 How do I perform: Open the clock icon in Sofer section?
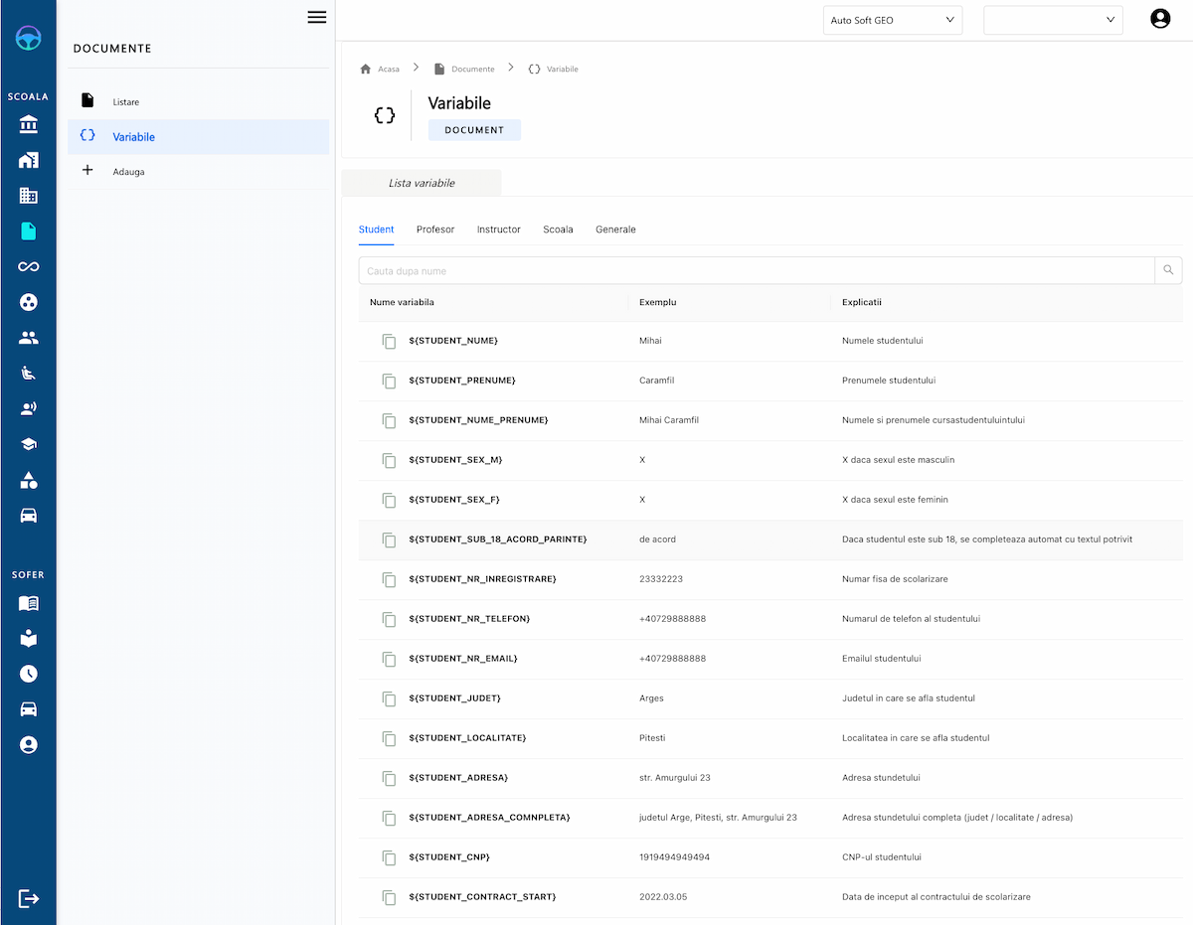point(29,674)
